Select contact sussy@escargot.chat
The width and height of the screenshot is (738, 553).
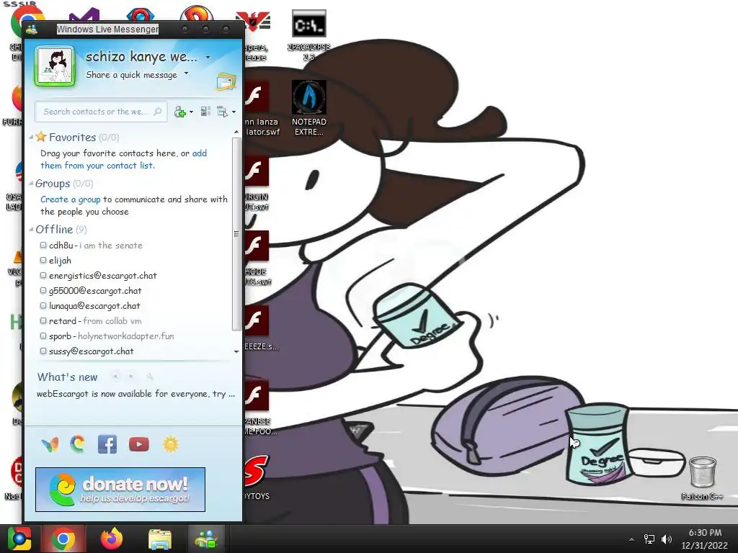[x=87, y=351]
